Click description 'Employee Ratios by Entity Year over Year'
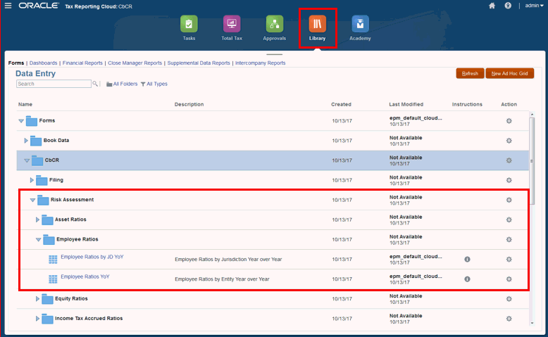 222,279
